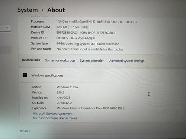Viewport: 186px width, 139px height.
Task: Click the About breadcrumb heading
Action: pyautogui.click(x=56, y=10)
